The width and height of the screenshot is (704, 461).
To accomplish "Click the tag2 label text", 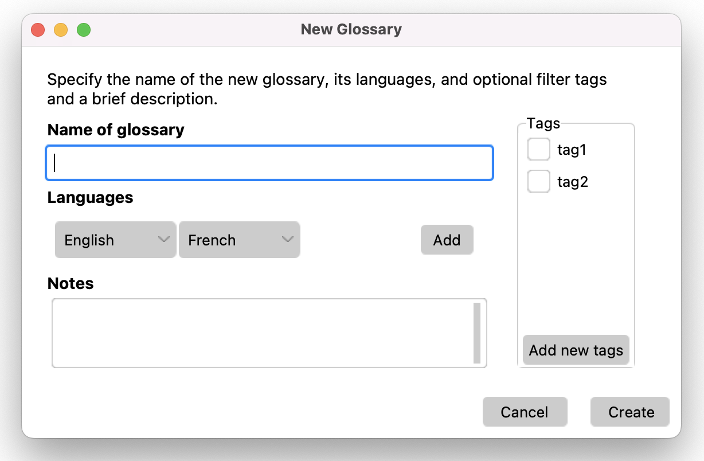I will pyautogui.click(x=573, y=182).
